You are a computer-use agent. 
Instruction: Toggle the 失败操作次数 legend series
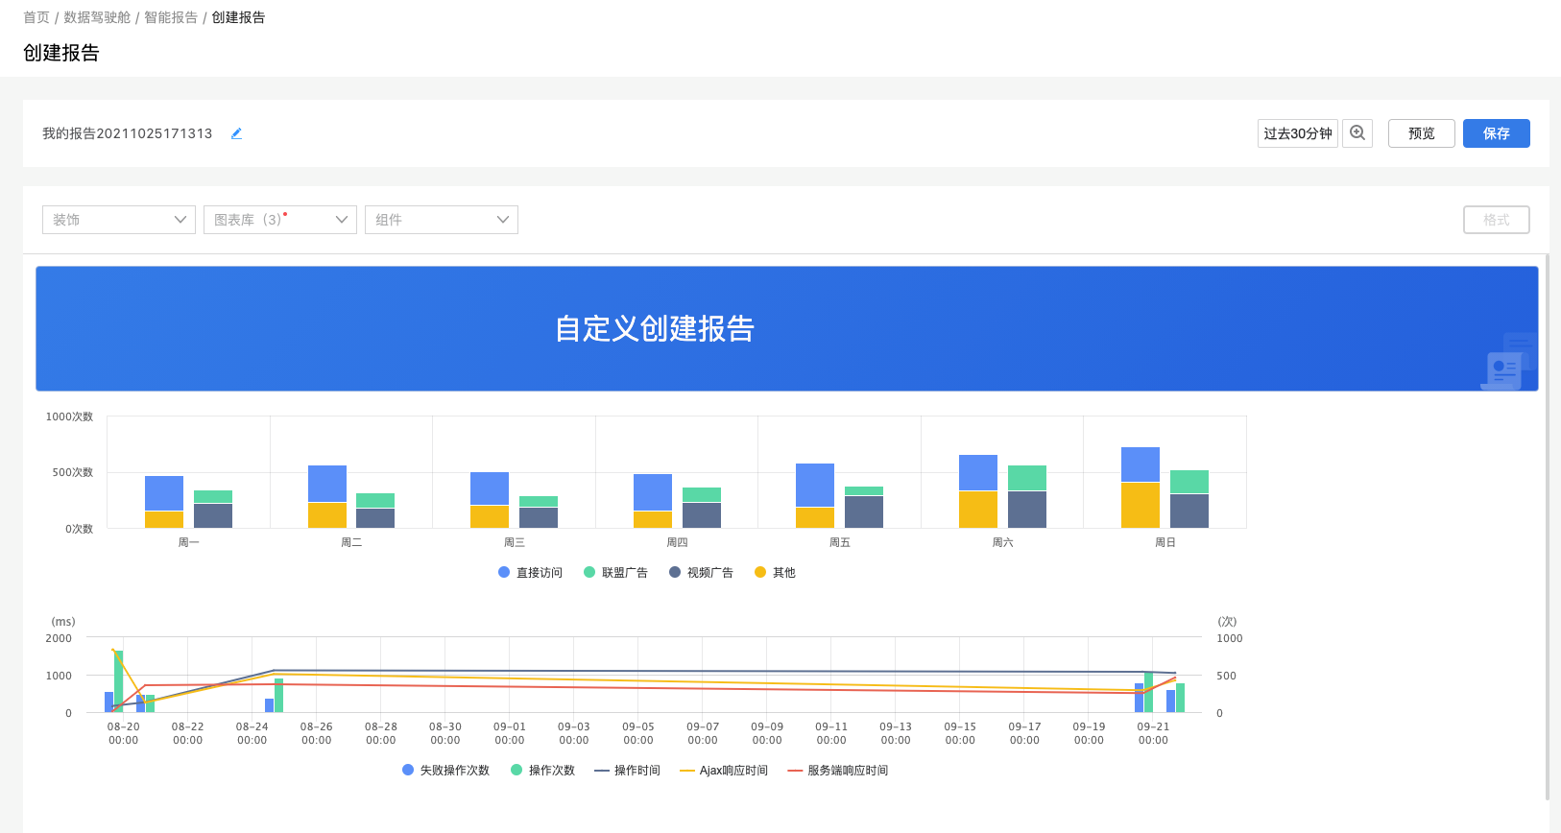(445, 770)
